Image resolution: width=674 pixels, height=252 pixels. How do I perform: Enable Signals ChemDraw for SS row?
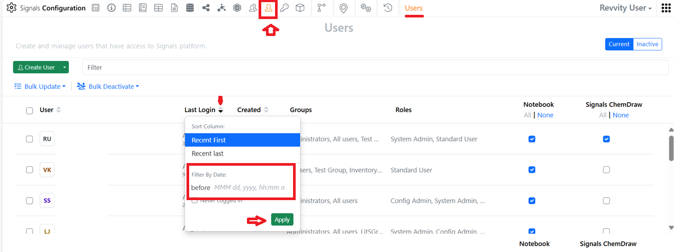[x=607, y=201]
